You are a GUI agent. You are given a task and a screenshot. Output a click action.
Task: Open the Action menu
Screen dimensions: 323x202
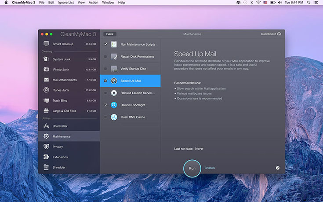click(x=93, y=3)
